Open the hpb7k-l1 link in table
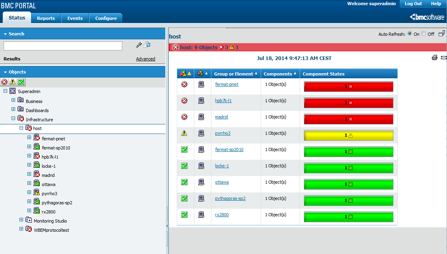 223,101
